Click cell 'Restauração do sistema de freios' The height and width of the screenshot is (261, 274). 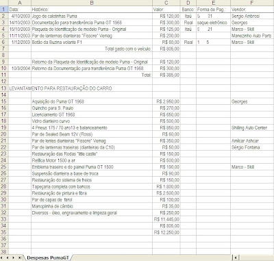(92, 180)
